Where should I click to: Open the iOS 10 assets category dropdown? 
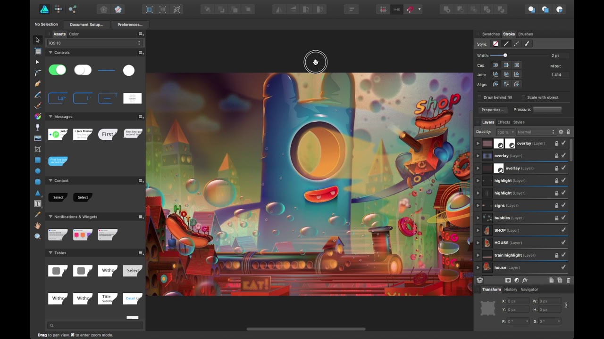pyautogui.click(x=94, y=42)
